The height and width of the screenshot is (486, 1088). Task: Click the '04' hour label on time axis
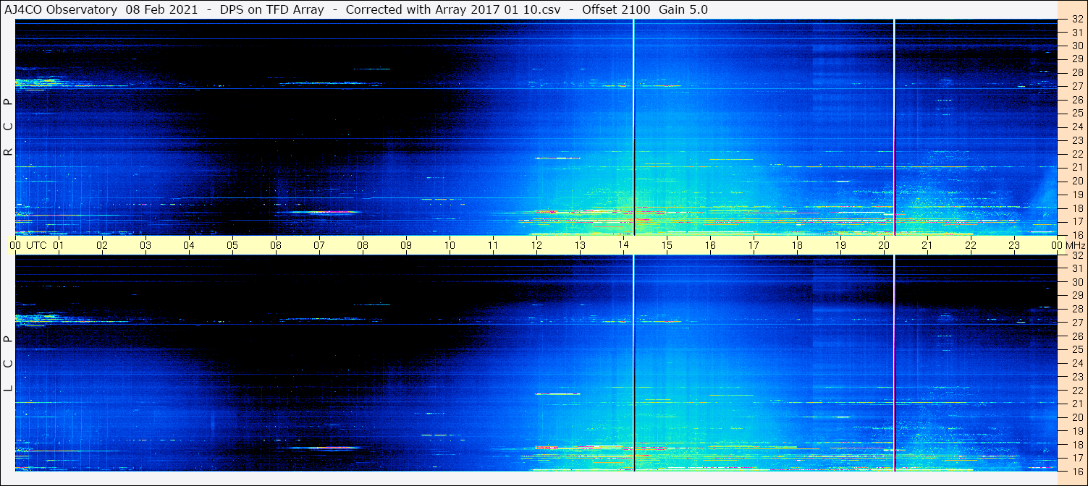[x=189, y=245]
